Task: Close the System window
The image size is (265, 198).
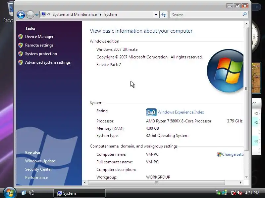Action: (x=245, y=6)
